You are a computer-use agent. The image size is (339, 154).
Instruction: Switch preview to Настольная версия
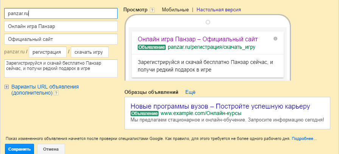[219, 10]
